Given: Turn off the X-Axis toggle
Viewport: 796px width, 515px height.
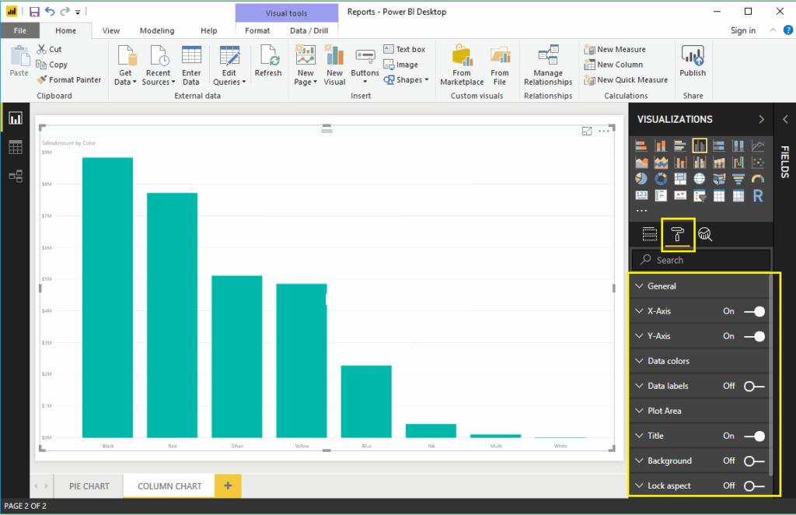Looking at the screenshot, I should (x=754, y=311).
